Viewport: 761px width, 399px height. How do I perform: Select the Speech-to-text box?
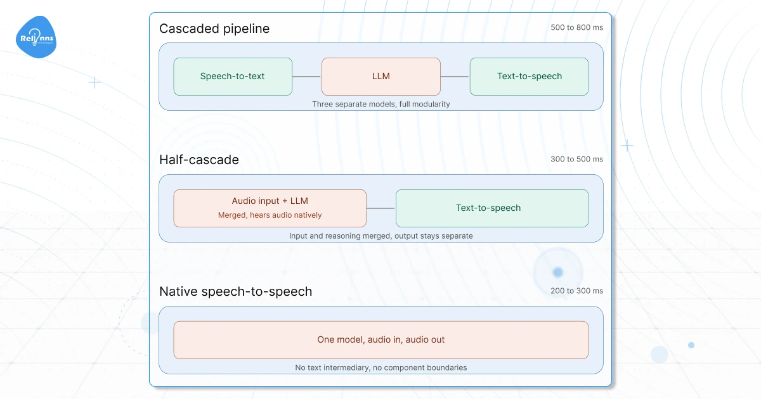(x=233, y=77)
